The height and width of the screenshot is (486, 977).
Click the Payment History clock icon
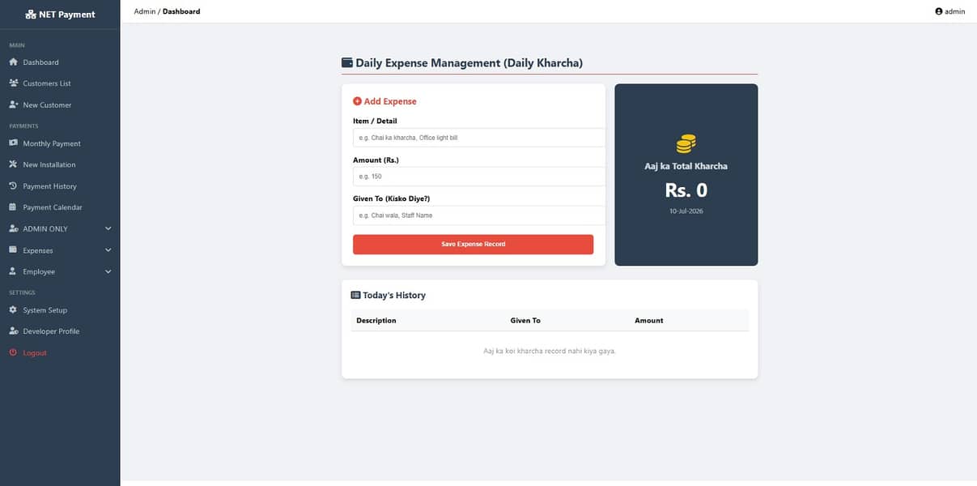(13, 186)
